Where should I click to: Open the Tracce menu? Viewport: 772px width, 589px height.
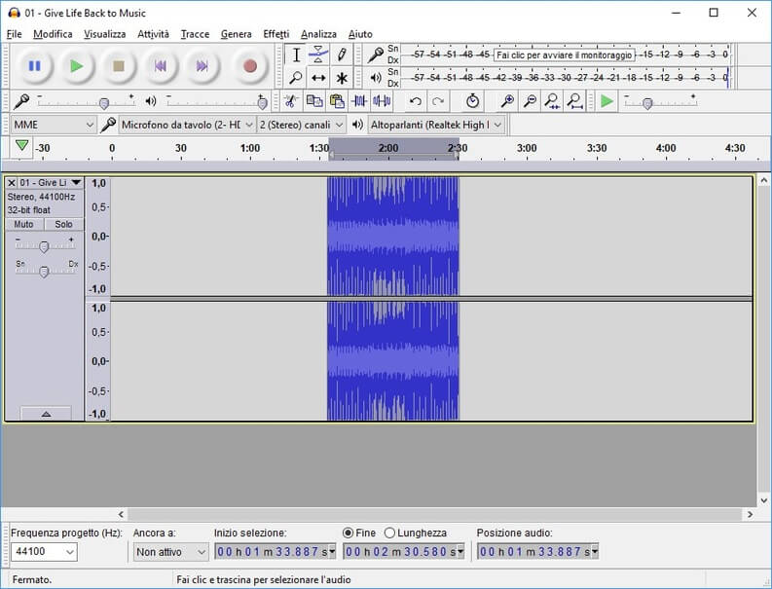(x=195, y=34)
